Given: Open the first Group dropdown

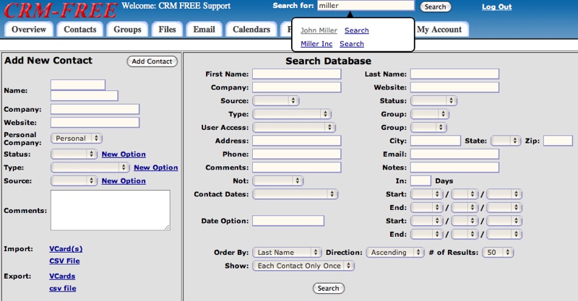Looking at the screenshot, I should (430, 114).
